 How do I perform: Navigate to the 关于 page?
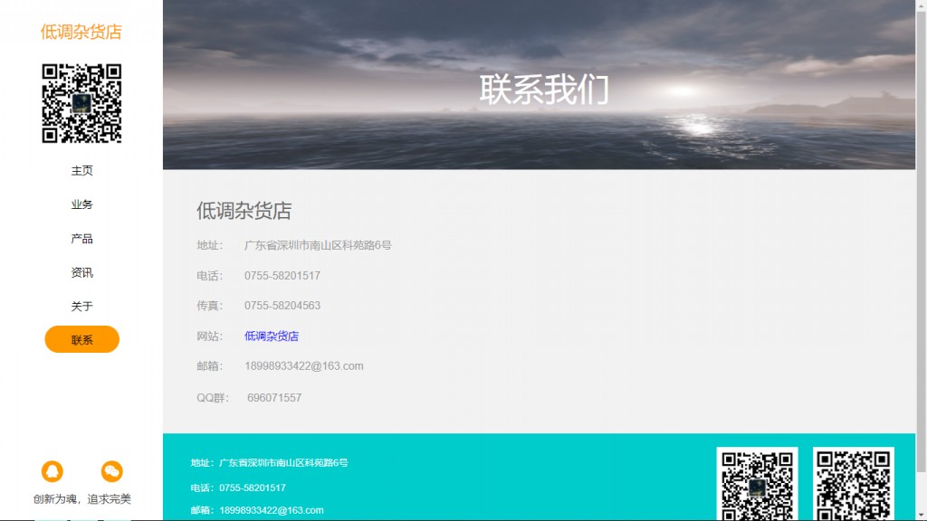click(x=81, y=306)
